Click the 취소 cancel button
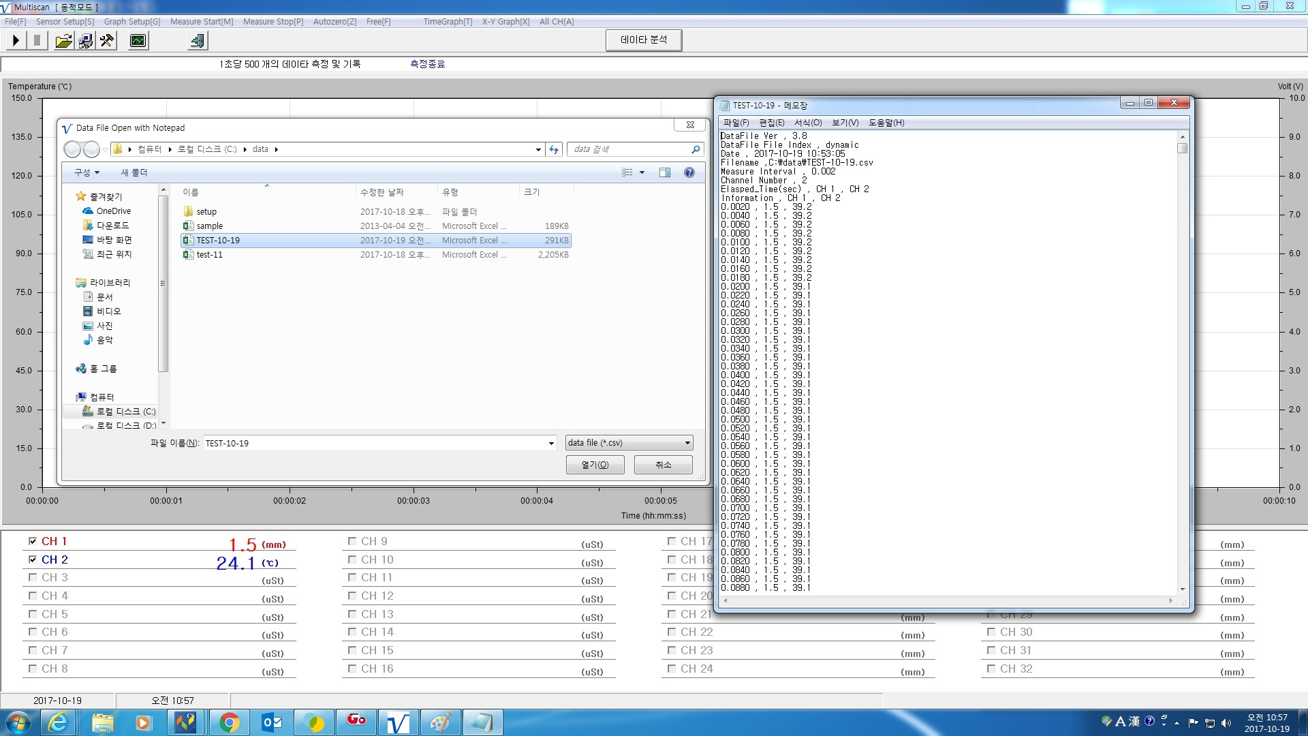Image resolution: width=1308 pixels, height=736 pixels. [663, 465]
